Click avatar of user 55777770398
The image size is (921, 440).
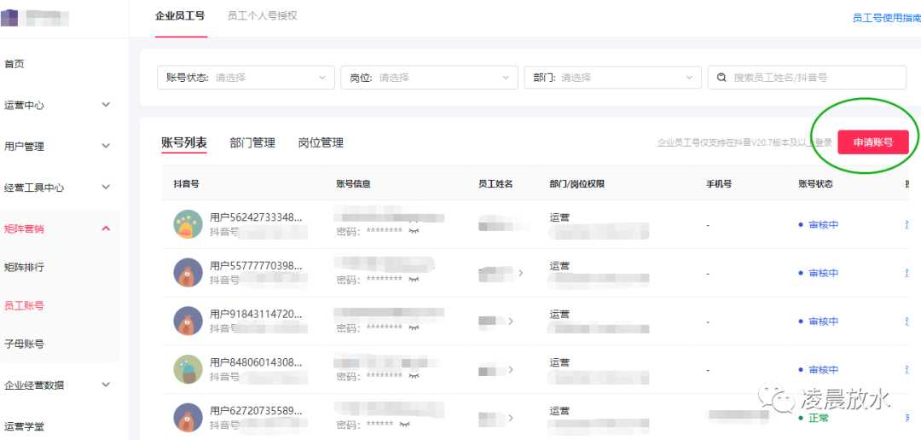[x=188, y=273]
